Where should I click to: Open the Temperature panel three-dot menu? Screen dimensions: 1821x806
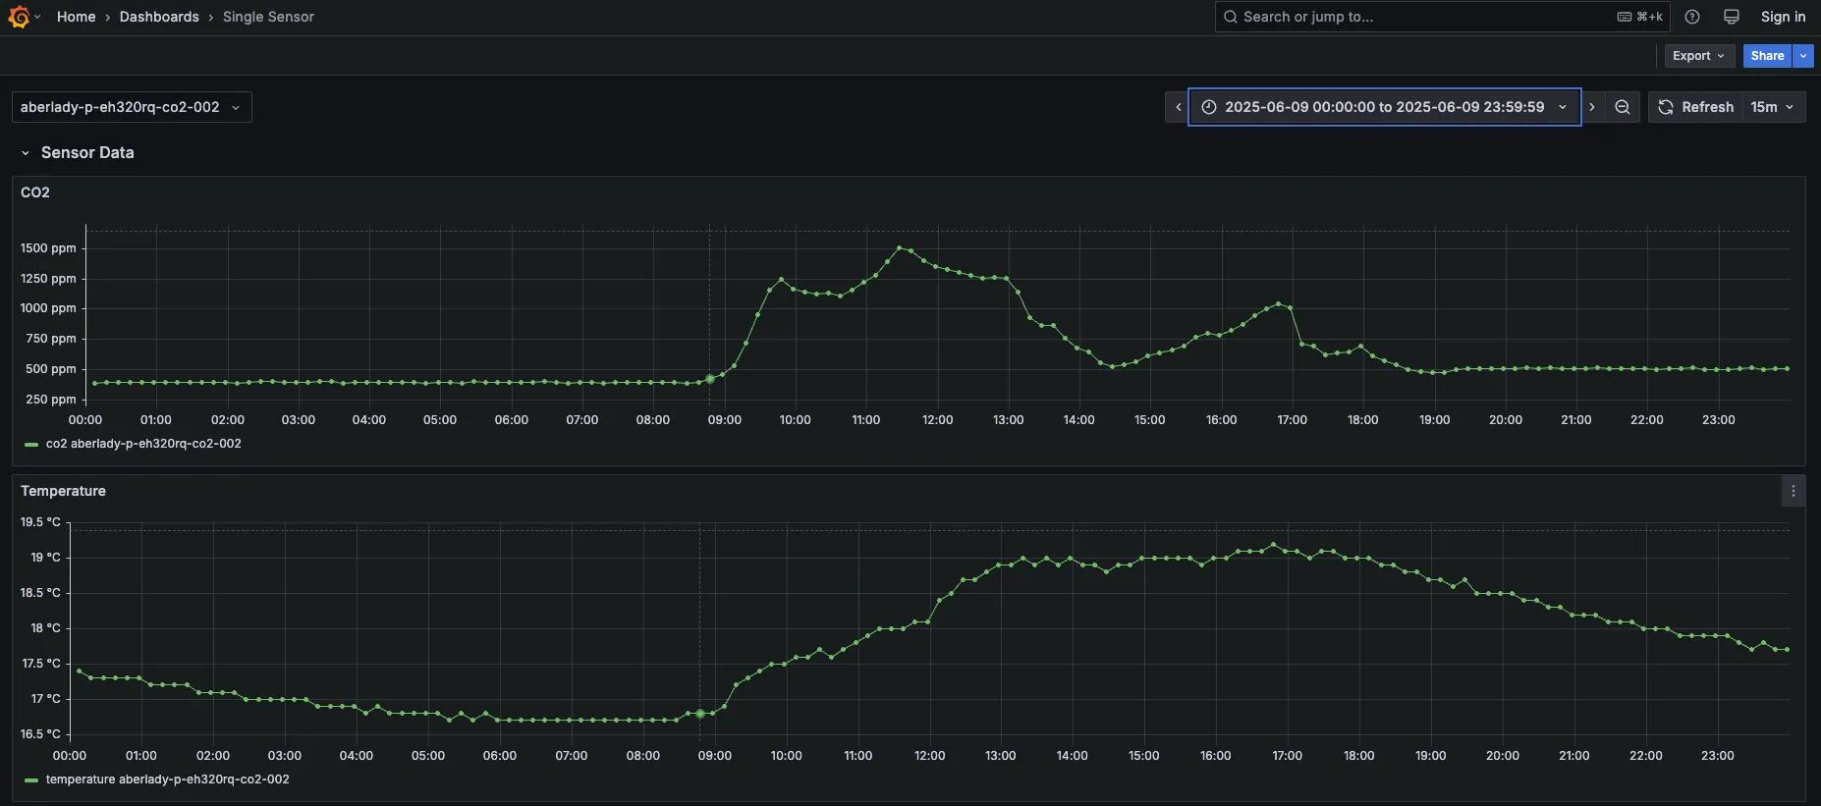1793,491
